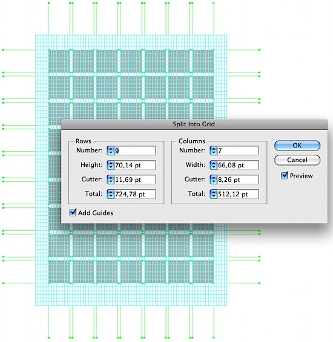Click the Columns group label

(192, 141)
